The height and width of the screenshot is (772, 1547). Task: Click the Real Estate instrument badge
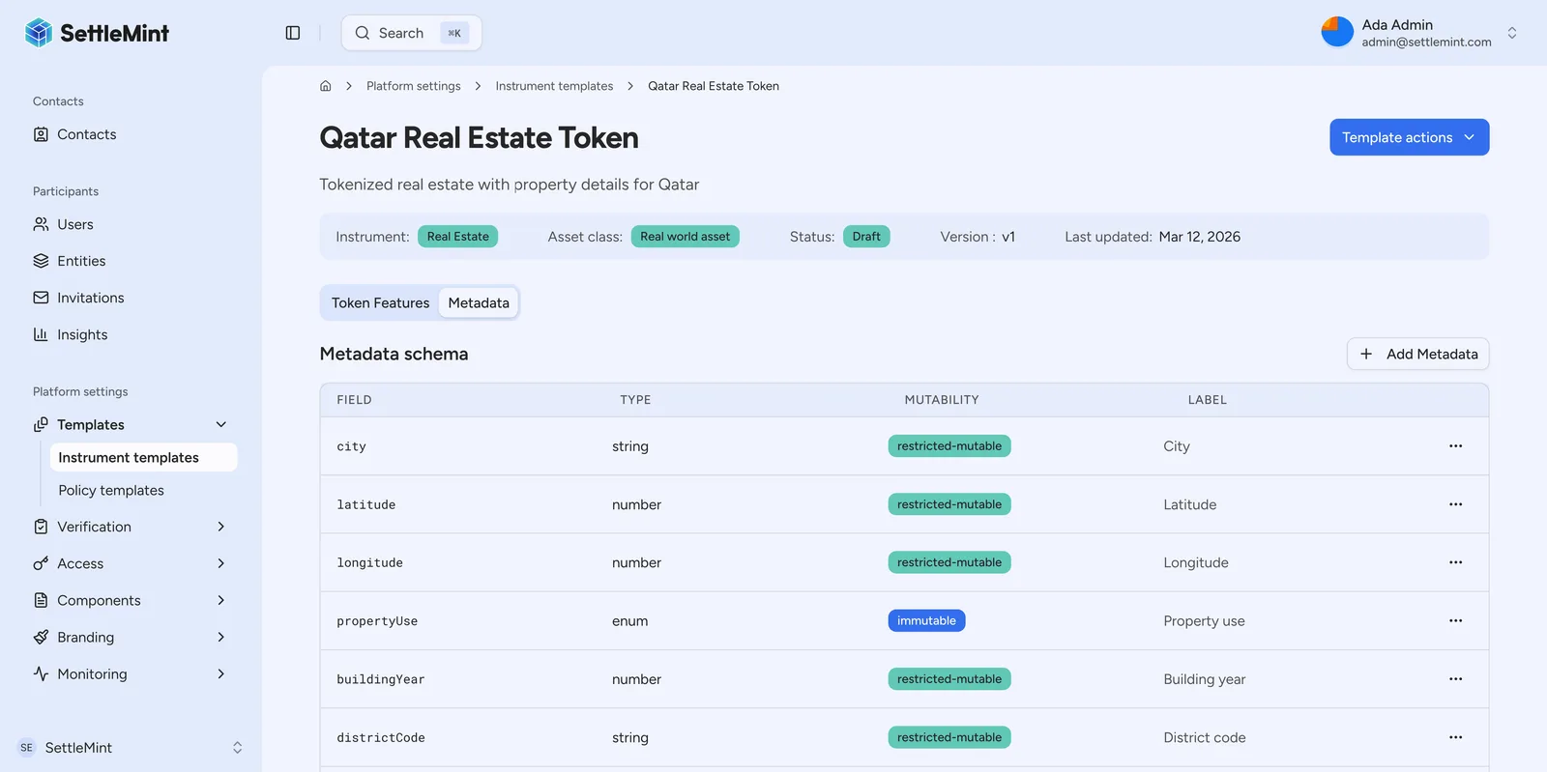point(457,237)
